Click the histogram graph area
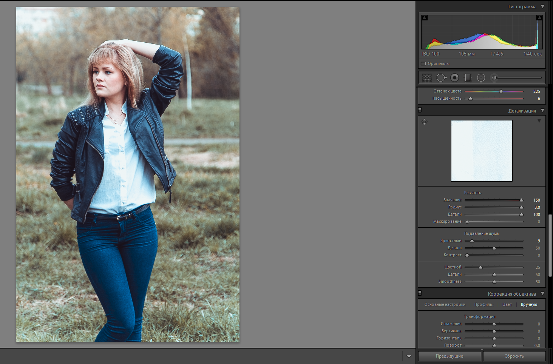Viewport: 553px width, 364px height. coord(482,32)
